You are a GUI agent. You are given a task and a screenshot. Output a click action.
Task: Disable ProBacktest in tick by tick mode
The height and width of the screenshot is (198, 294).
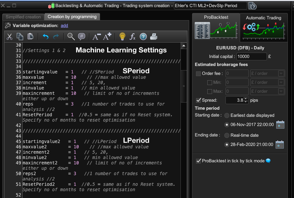pos(198,161)
